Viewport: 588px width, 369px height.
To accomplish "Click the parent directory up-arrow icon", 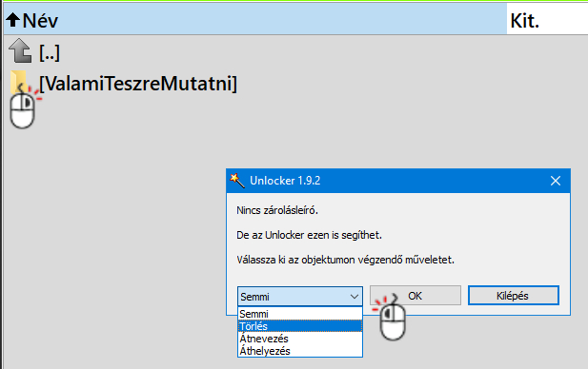I will 20,51.
